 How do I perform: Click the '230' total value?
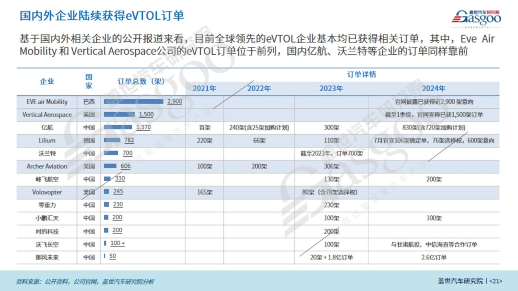click(x=118, y=204)
